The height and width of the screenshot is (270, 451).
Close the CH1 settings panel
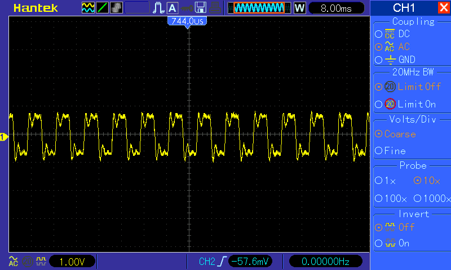[x=444, y=7]
